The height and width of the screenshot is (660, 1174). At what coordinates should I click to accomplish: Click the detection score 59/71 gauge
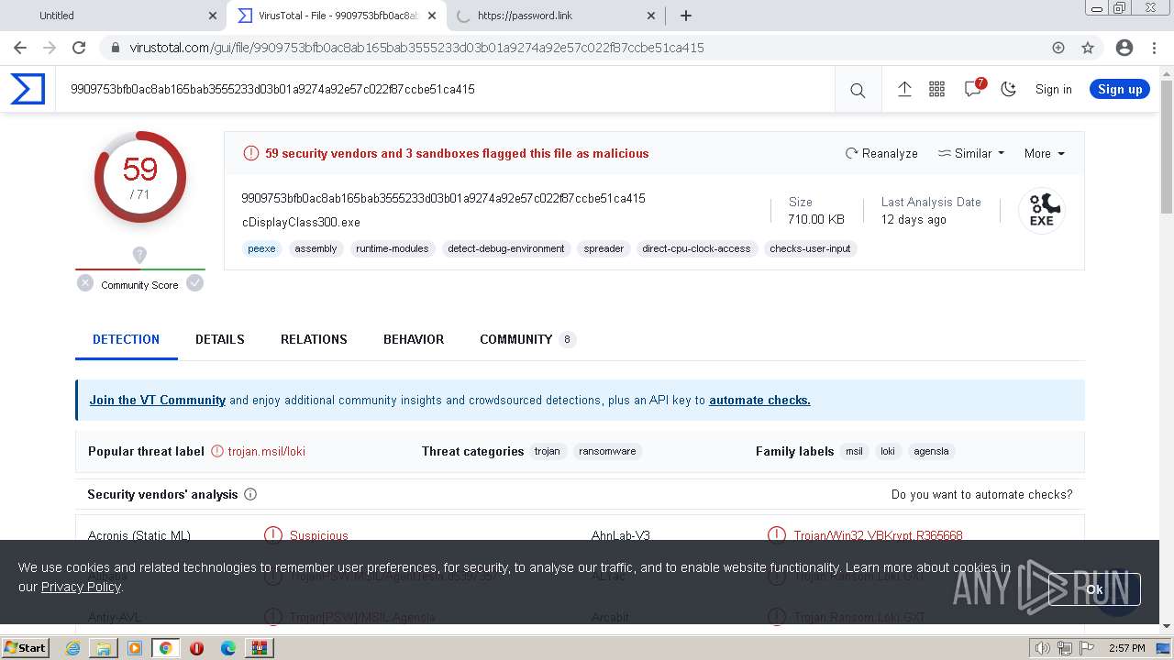140,177
